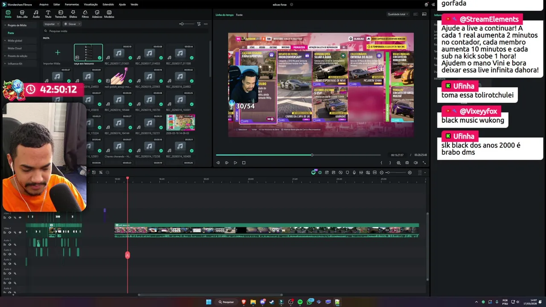Set the mark-out point
This screenshot has height=307, width=546.
coord(390,162)
